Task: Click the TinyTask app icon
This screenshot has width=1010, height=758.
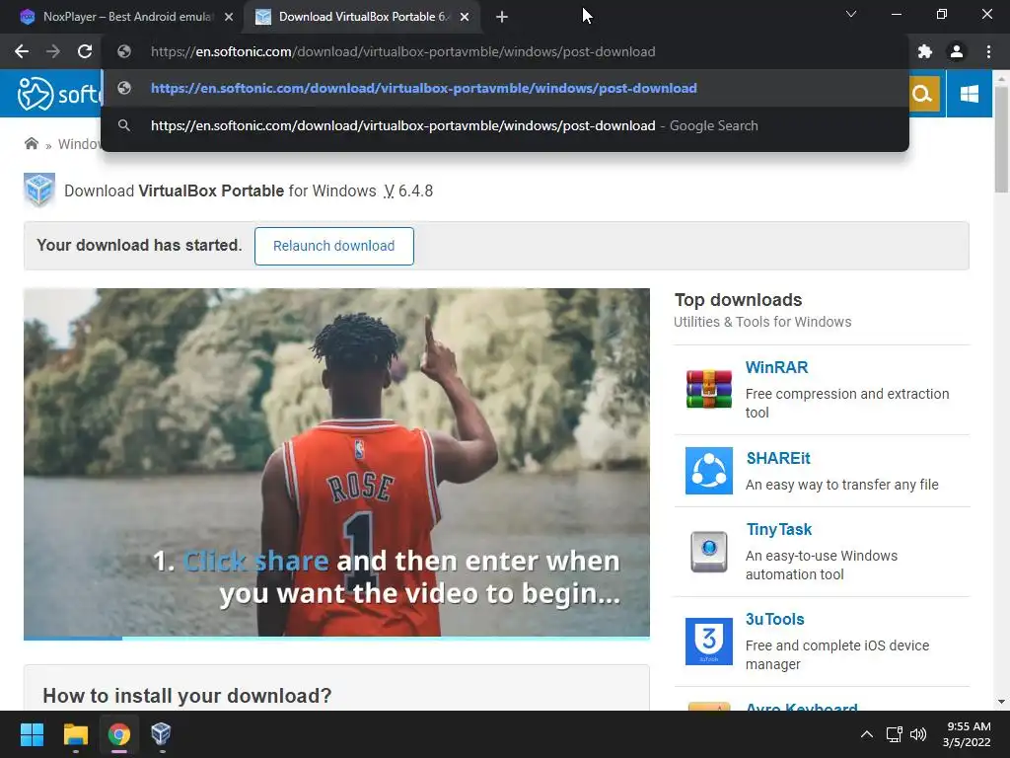Action: pyautogui.click(x=708, y=551)
